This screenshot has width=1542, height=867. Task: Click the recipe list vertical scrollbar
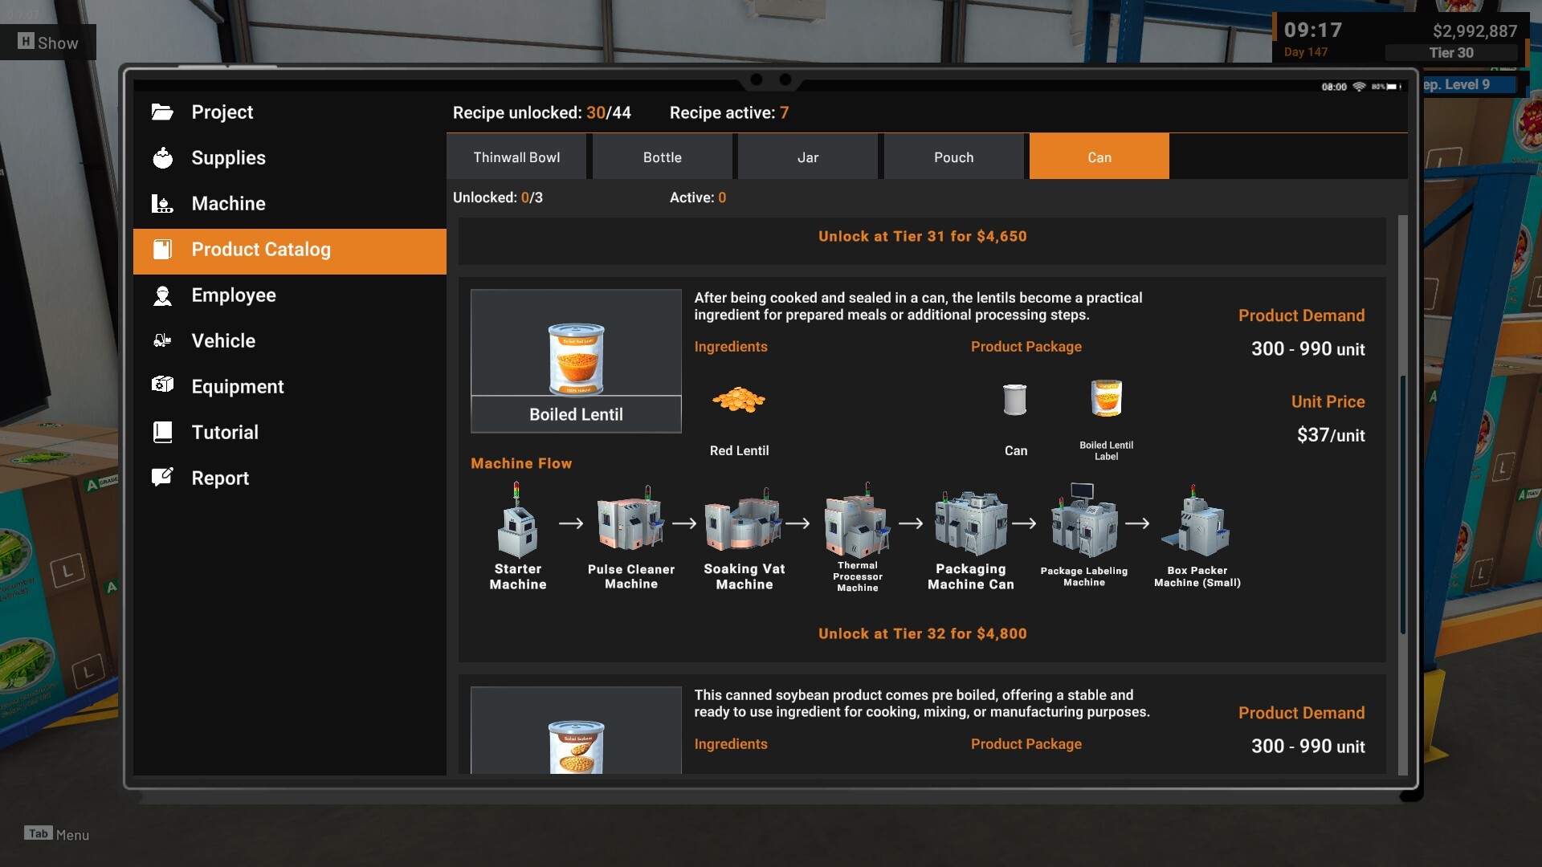[x=1402, y=506]
